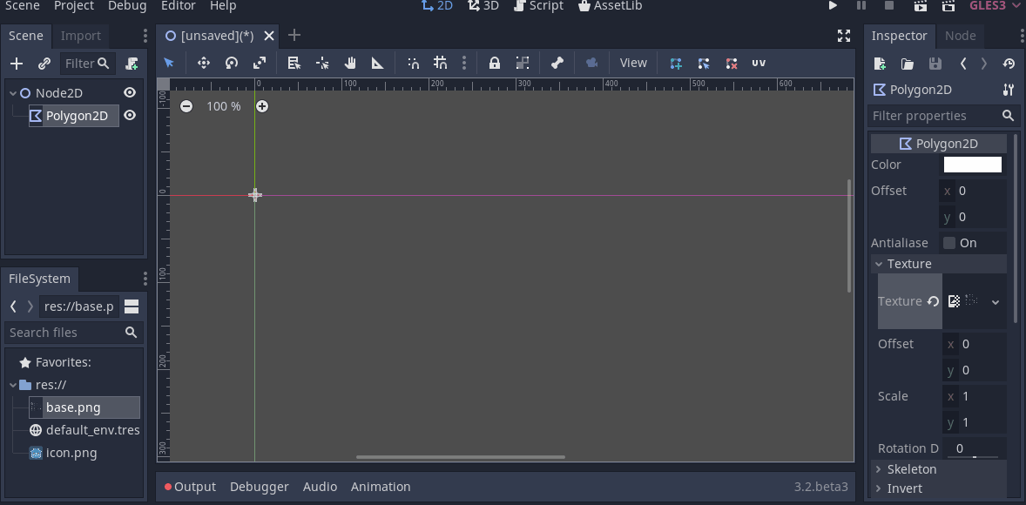
Task: Switch to the Import tab
Action: pos(81,36)
